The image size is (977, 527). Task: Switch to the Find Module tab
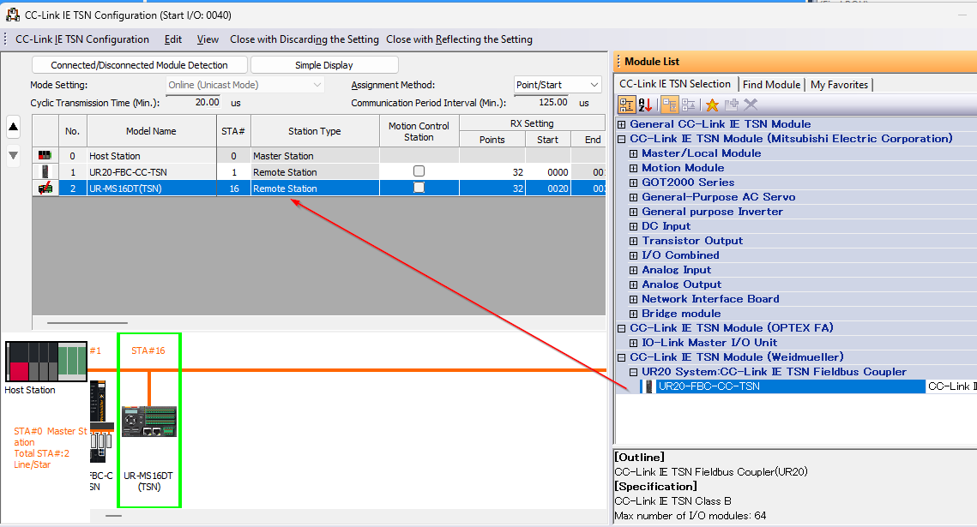(771, 85)
